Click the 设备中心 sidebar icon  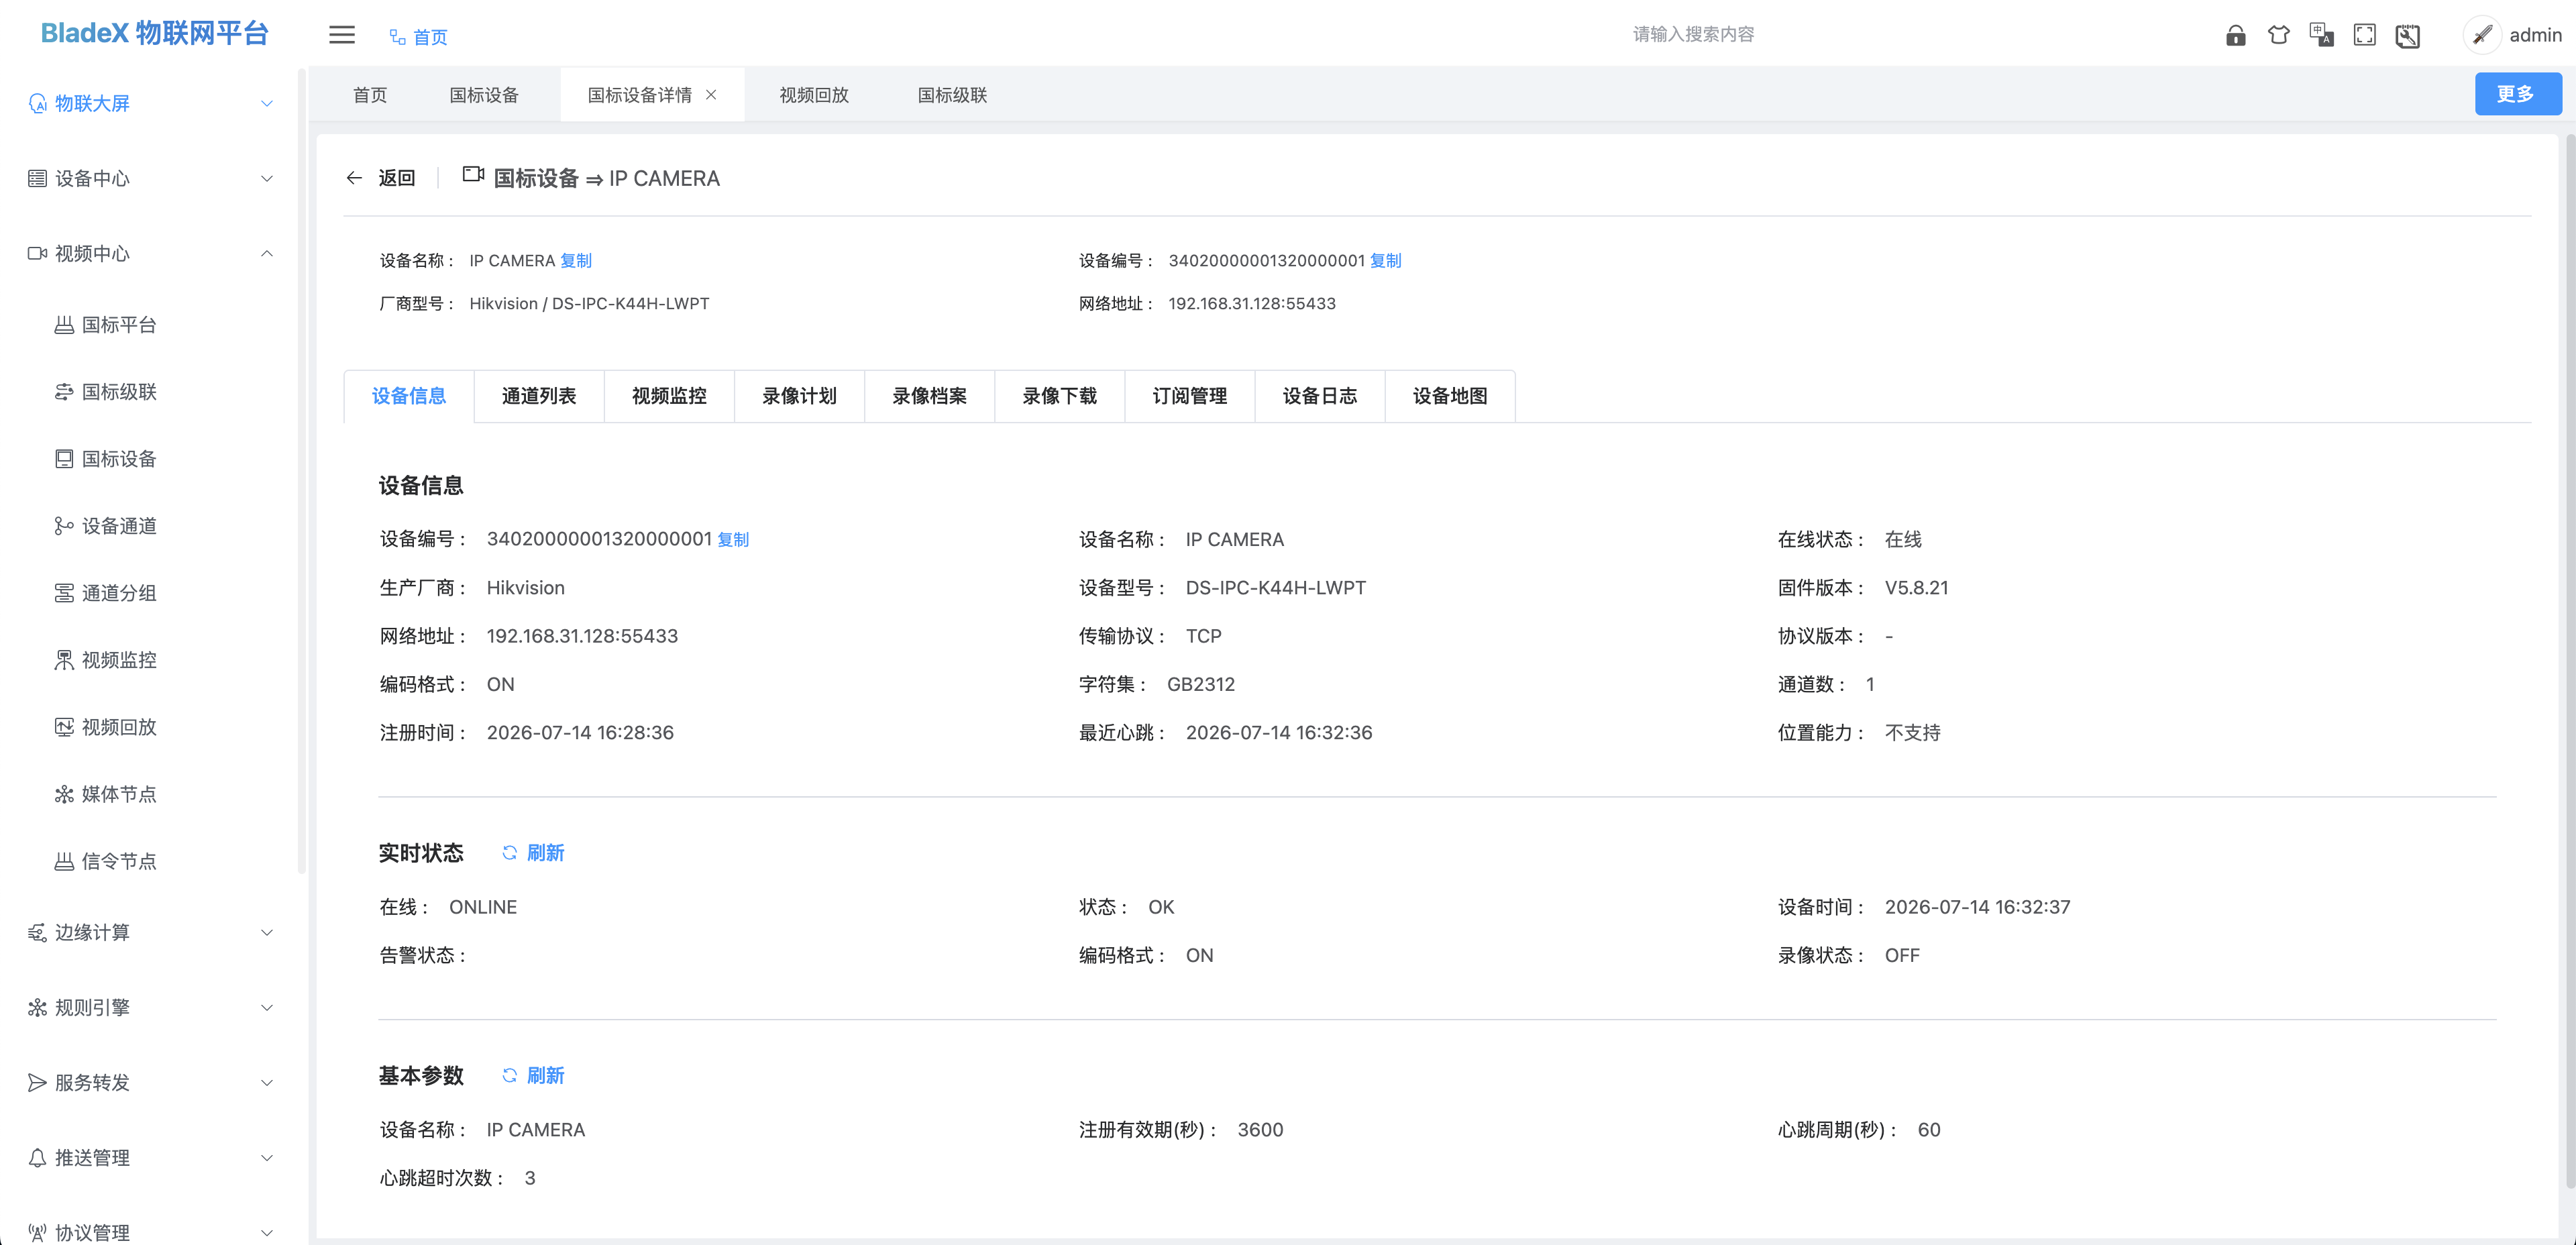[x=37, y=178]
